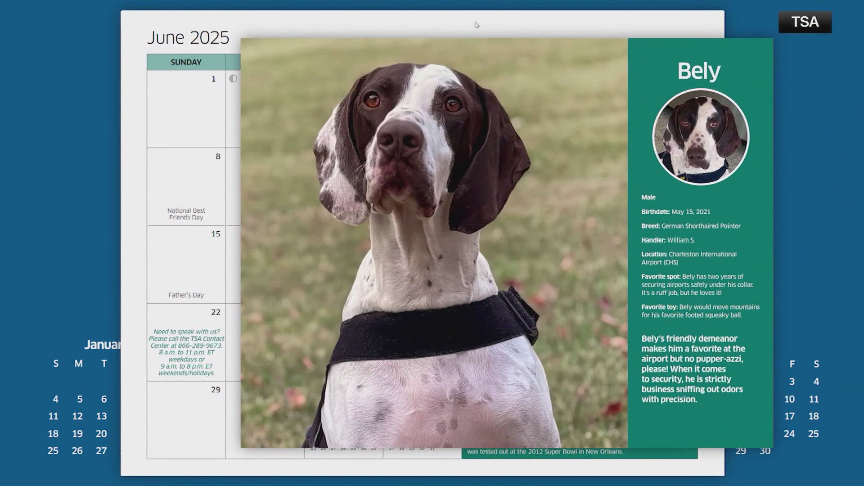Screen dimensions: 864x486
Task: Select the Sunday column header
Action: tap(186, 62)
